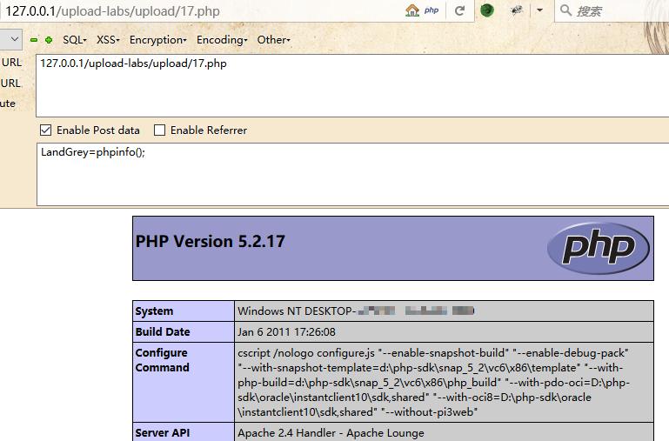Open the Encoding menu
Screen dimensions: 669x441
pyautogui.click(x=222, y=40)
